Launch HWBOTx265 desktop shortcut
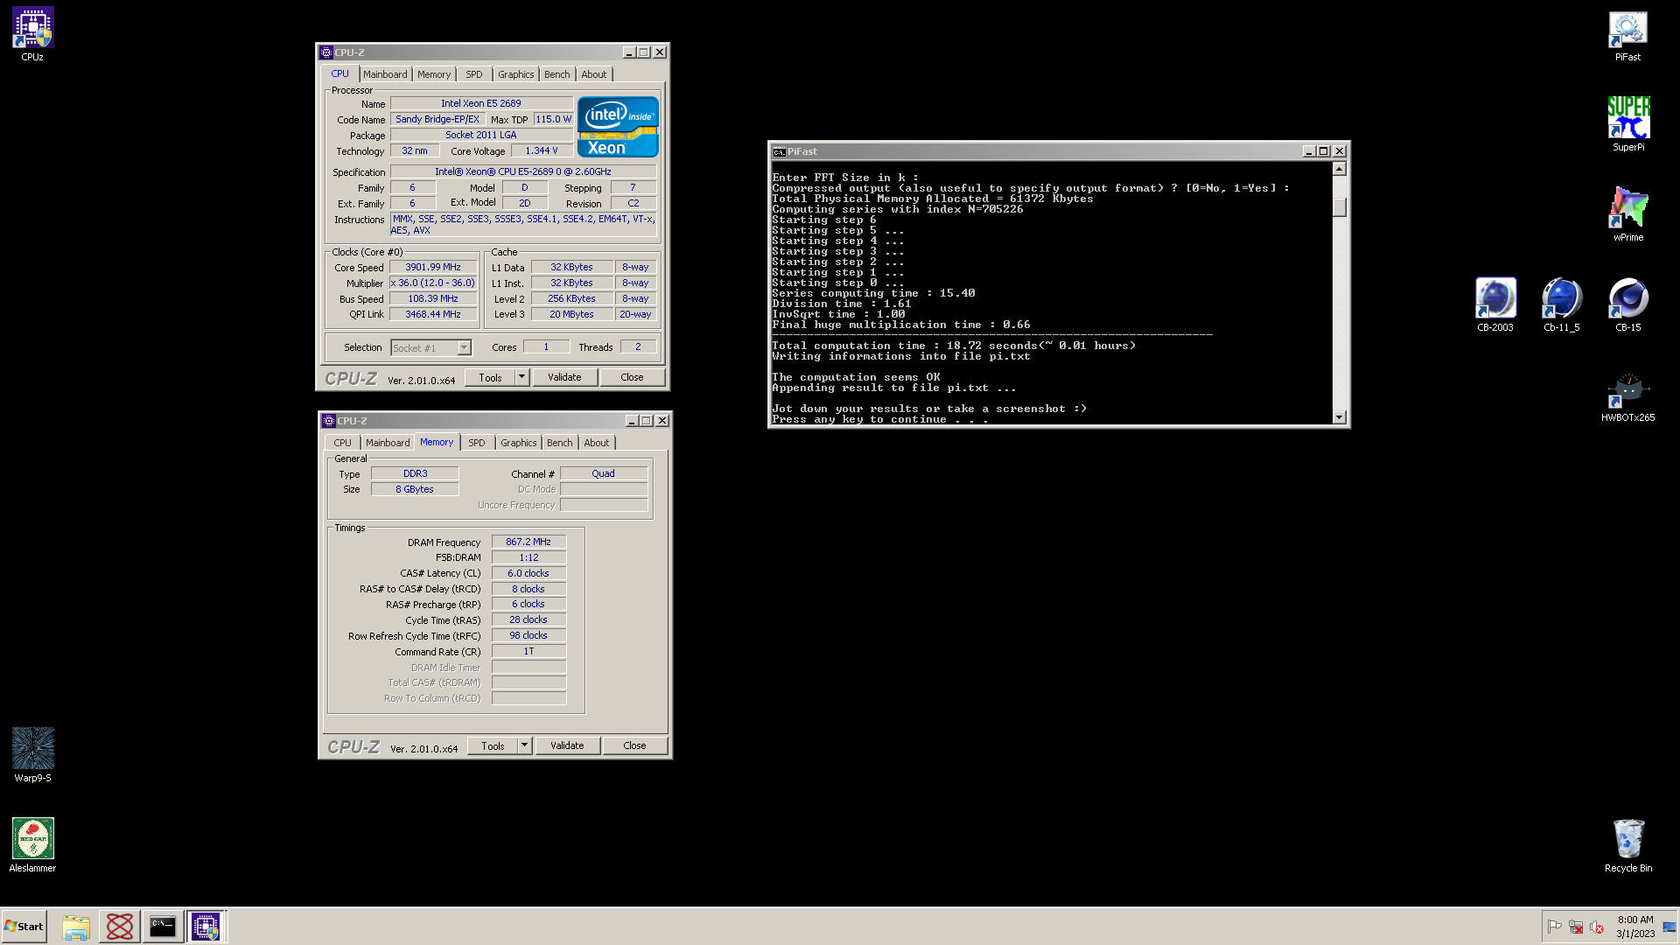The image size is (1680, 945). [1627, 395]
